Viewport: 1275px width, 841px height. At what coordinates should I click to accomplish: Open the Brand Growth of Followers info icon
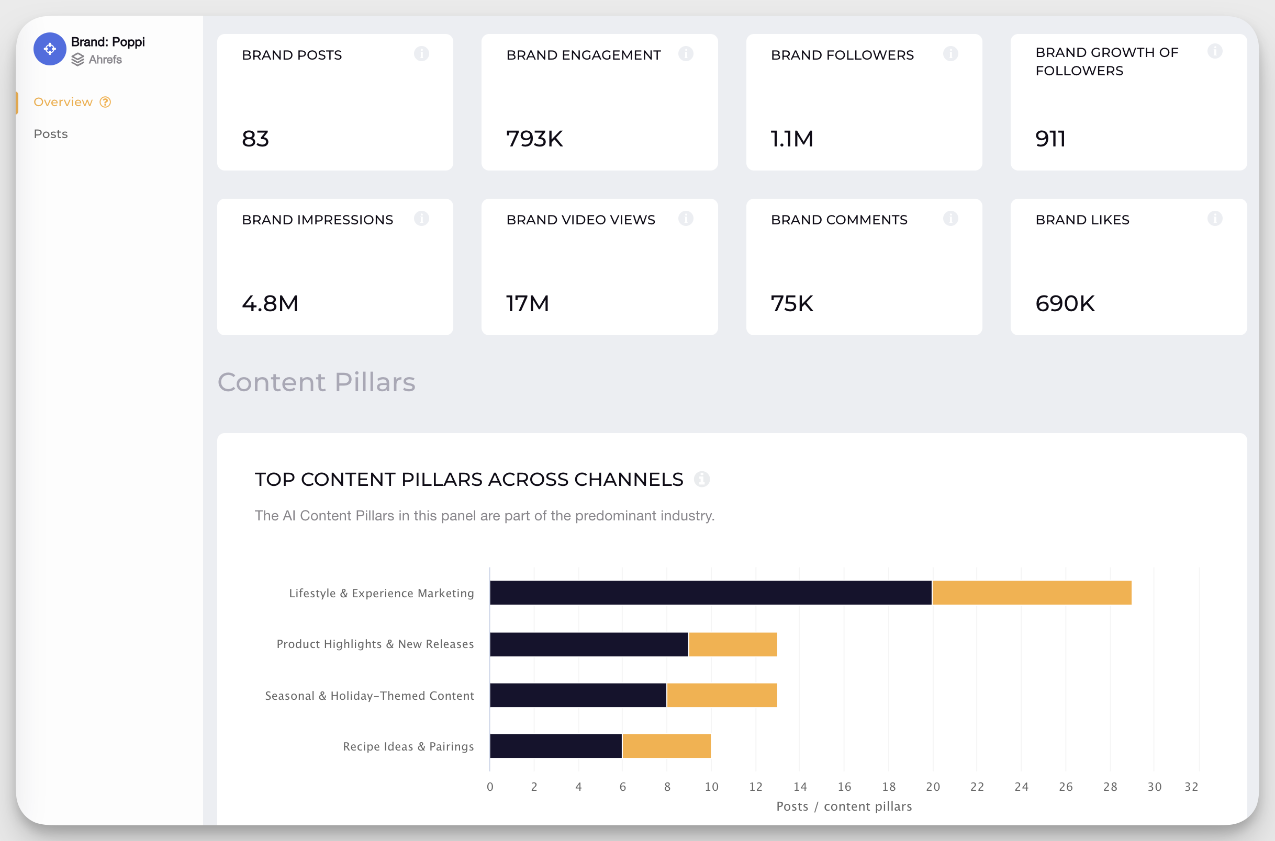(1215, 51)
